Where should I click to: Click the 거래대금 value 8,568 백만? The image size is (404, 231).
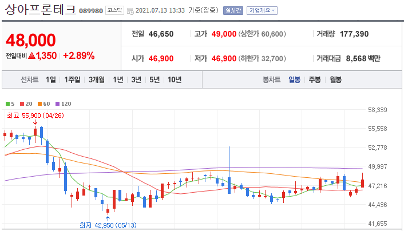coord(363,58)
